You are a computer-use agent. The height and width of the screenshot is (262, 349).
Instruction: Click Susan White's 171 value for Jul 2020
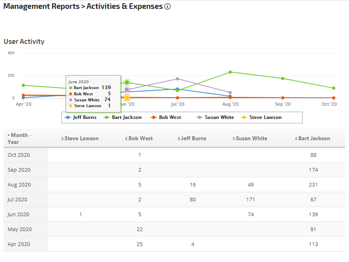click(251, 200)
